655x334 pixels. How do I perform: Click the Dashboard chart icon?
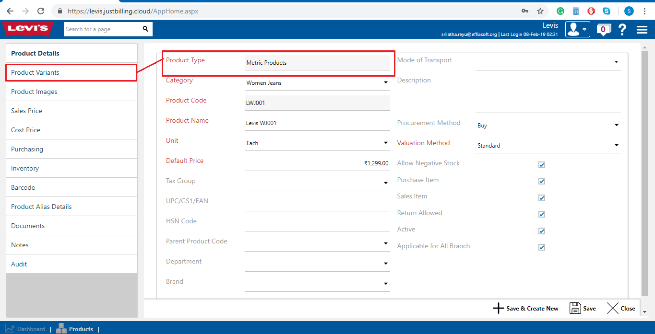pos(10,329)
